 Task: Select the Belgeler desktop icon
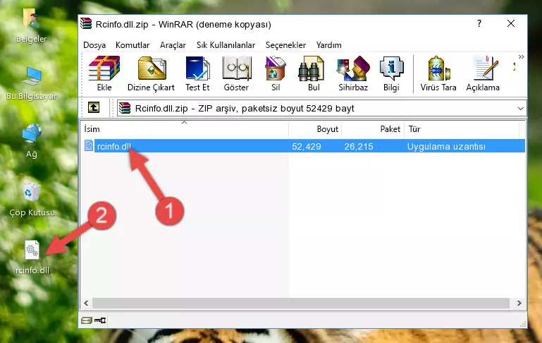(x=31, y=26)
